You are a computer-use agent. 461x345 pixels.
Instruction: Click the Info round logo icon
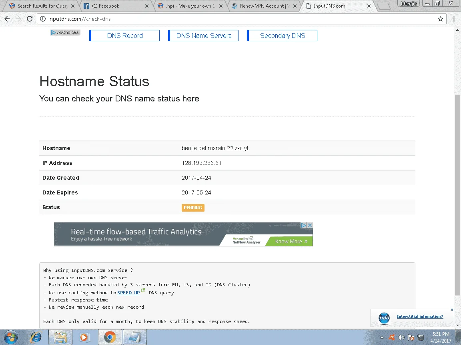(x=384, y=318)
